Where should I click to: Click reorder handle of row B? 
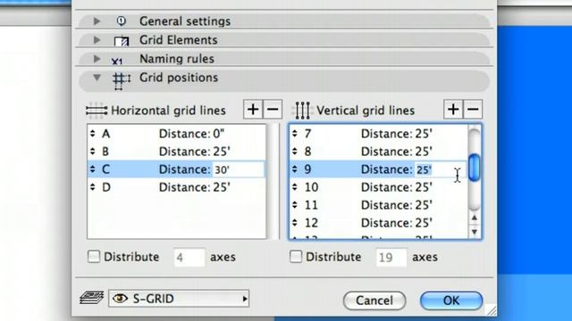tap(93, 152)
